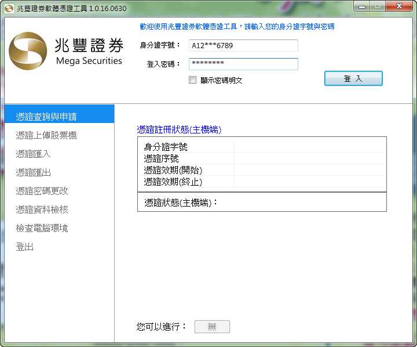The height and width of the screenshot is (347, 417).
Task: Minimize the 兆豐證券軟體憑證工具 window
Action: [362, 6]
